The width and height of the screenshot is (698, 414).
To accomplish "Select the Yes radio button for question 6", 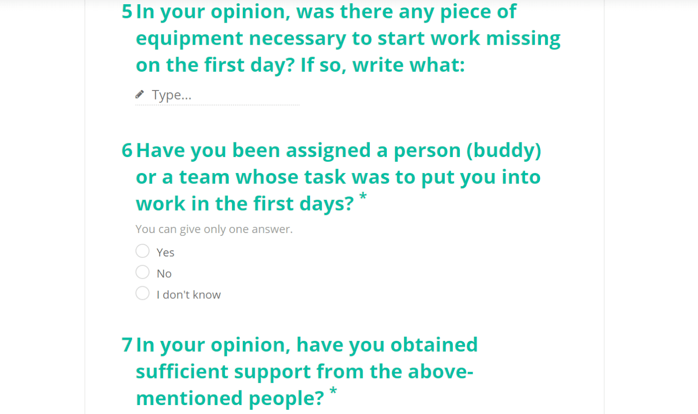I will (142, 251).
